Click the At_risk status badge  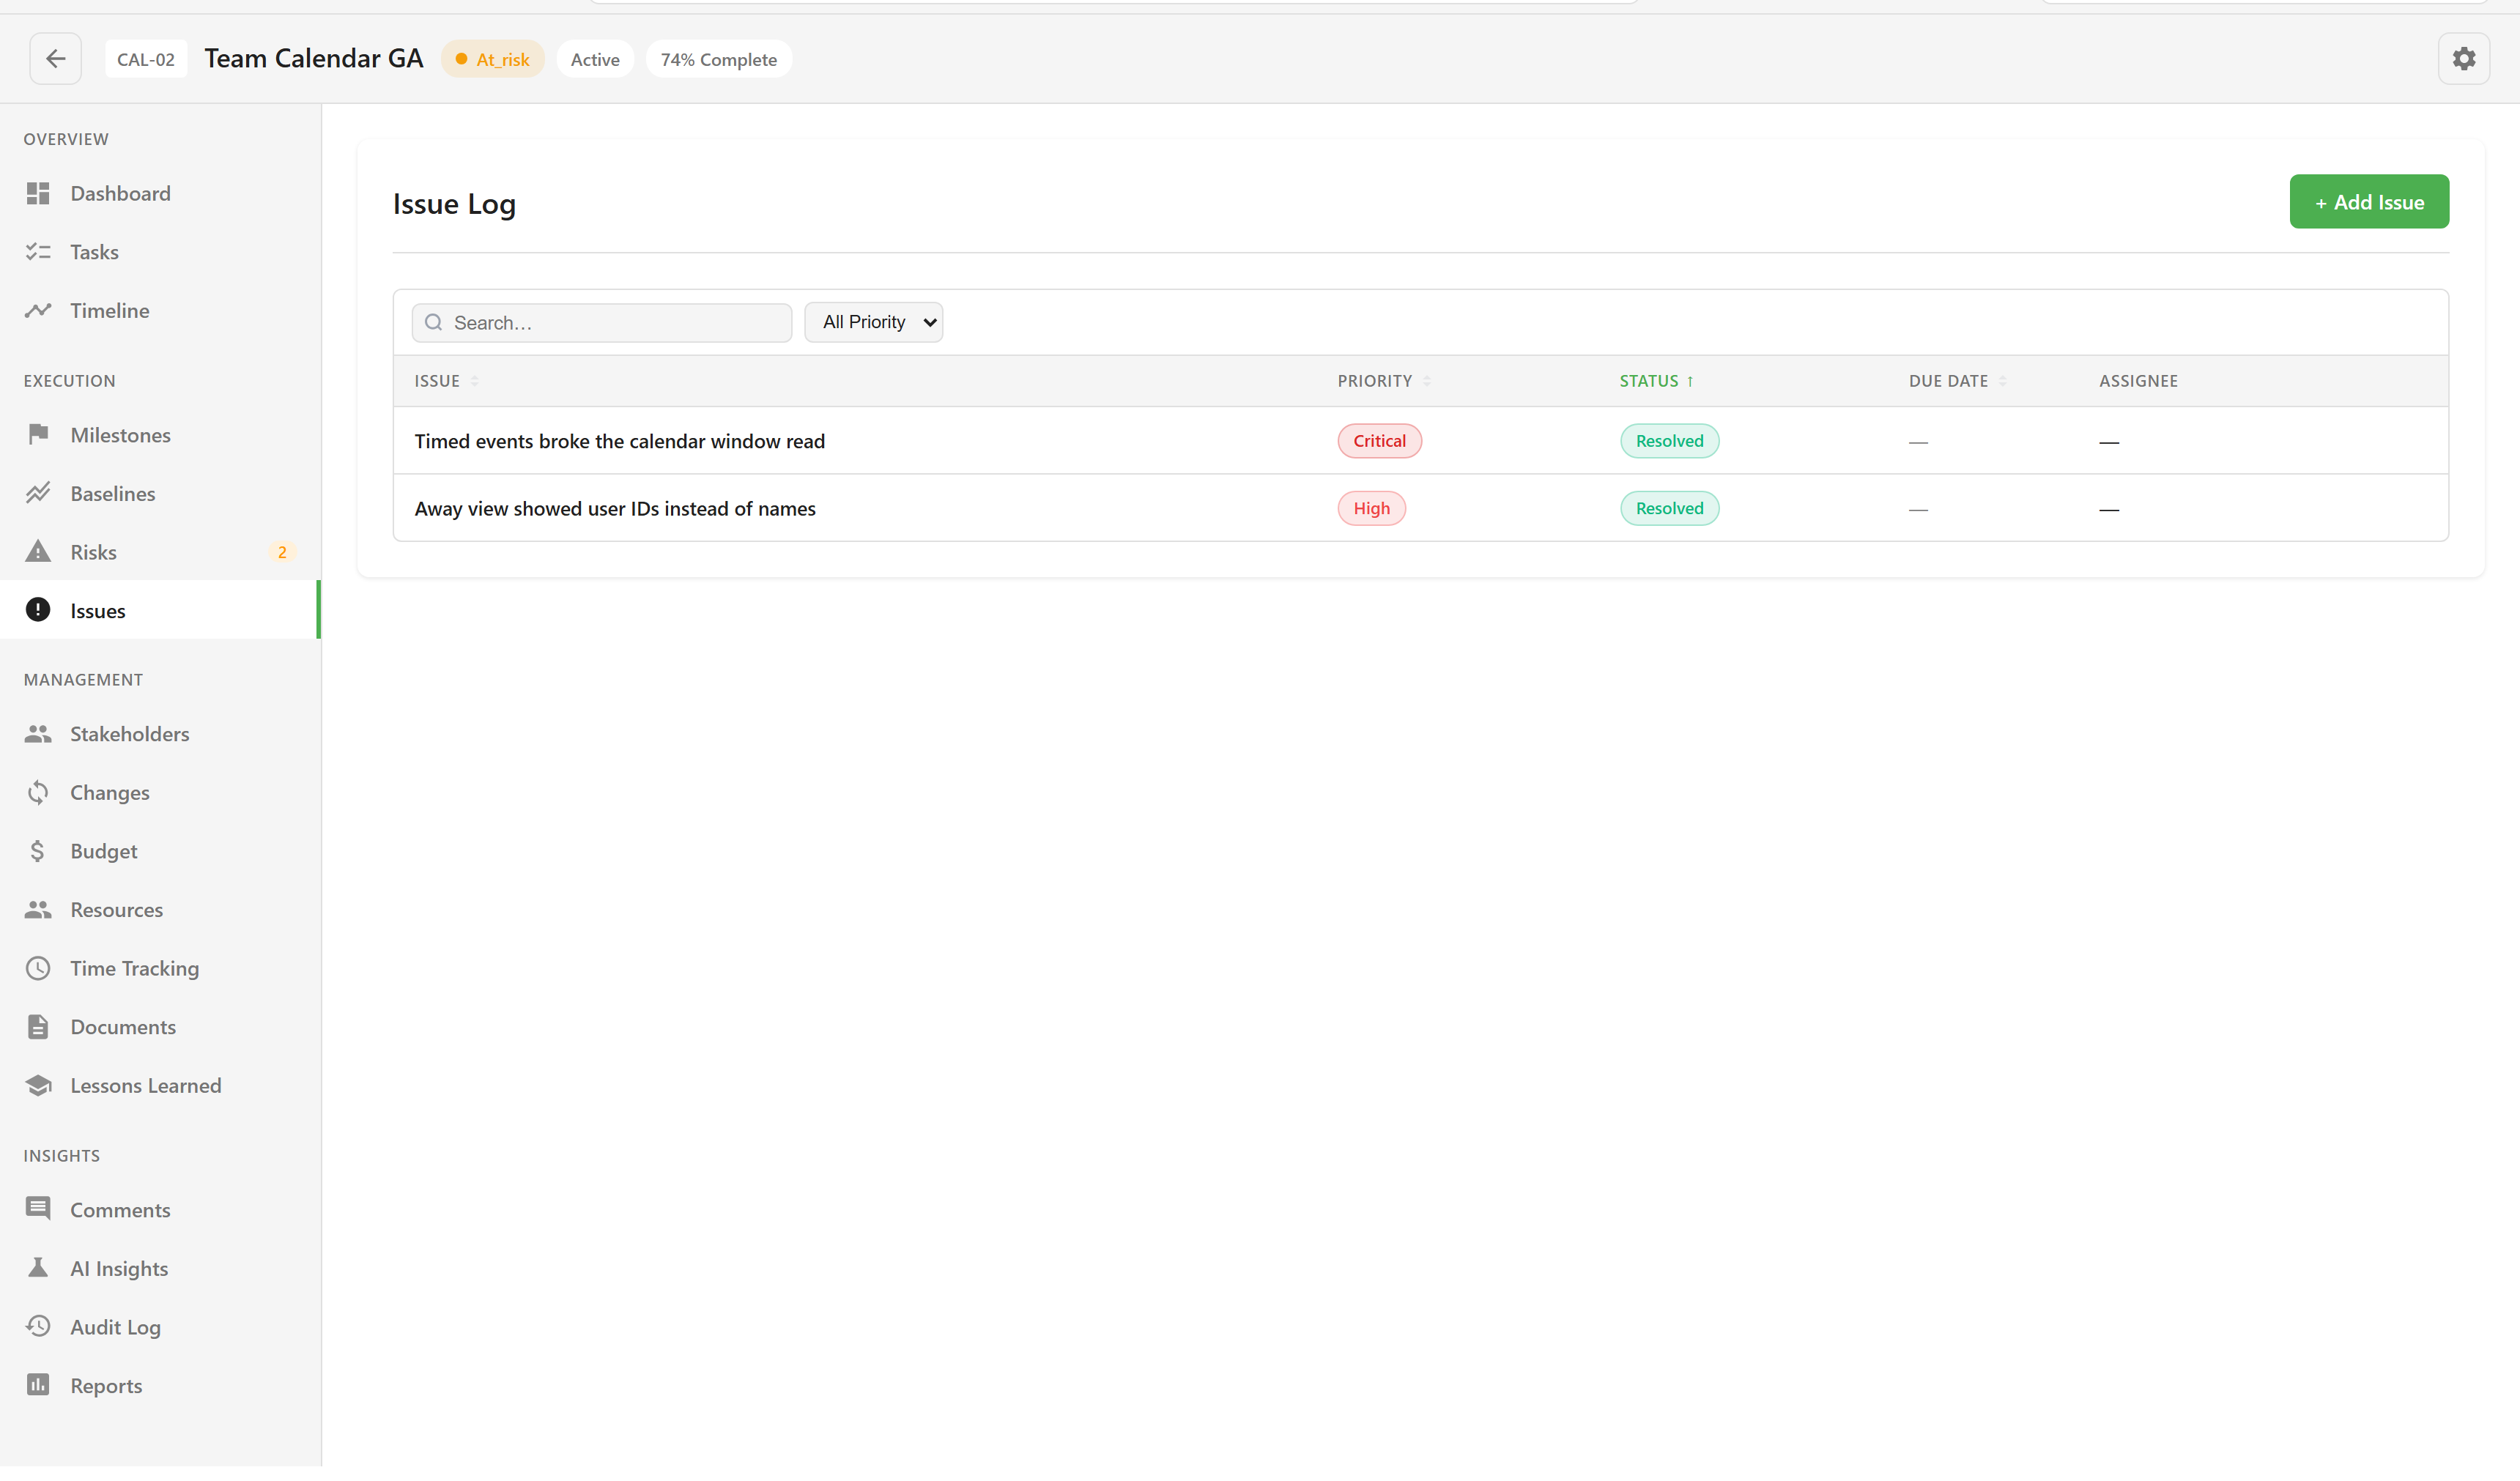[492, 60]
